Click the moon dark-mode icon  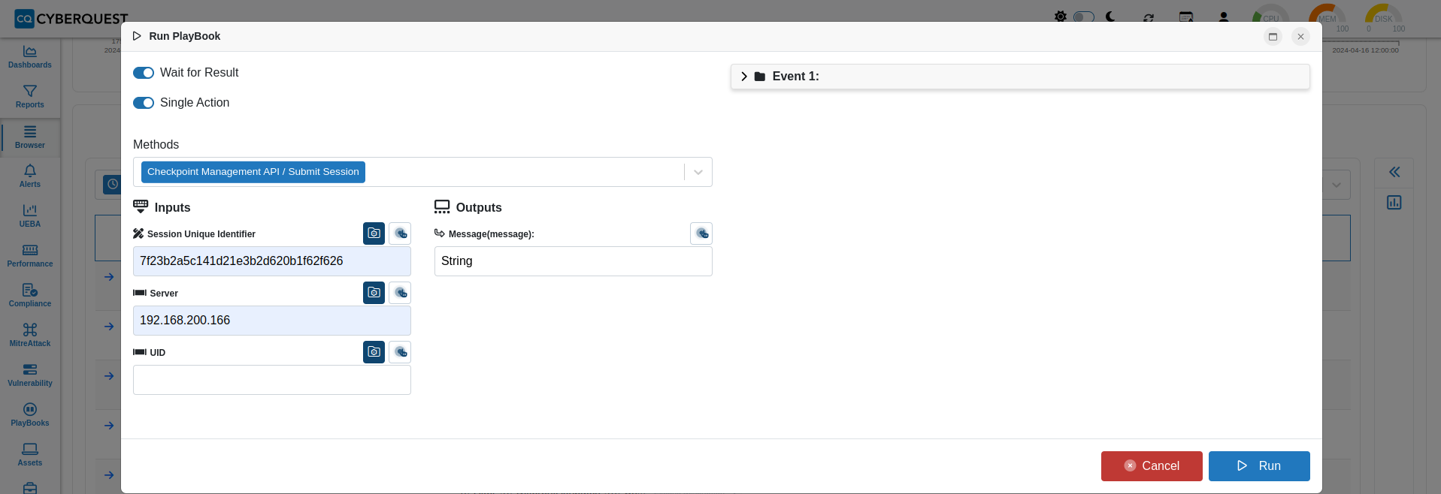click(1110, 17)
